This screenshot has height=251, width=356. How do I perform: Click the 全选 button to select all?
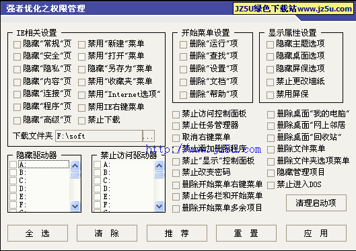point(38,234)
